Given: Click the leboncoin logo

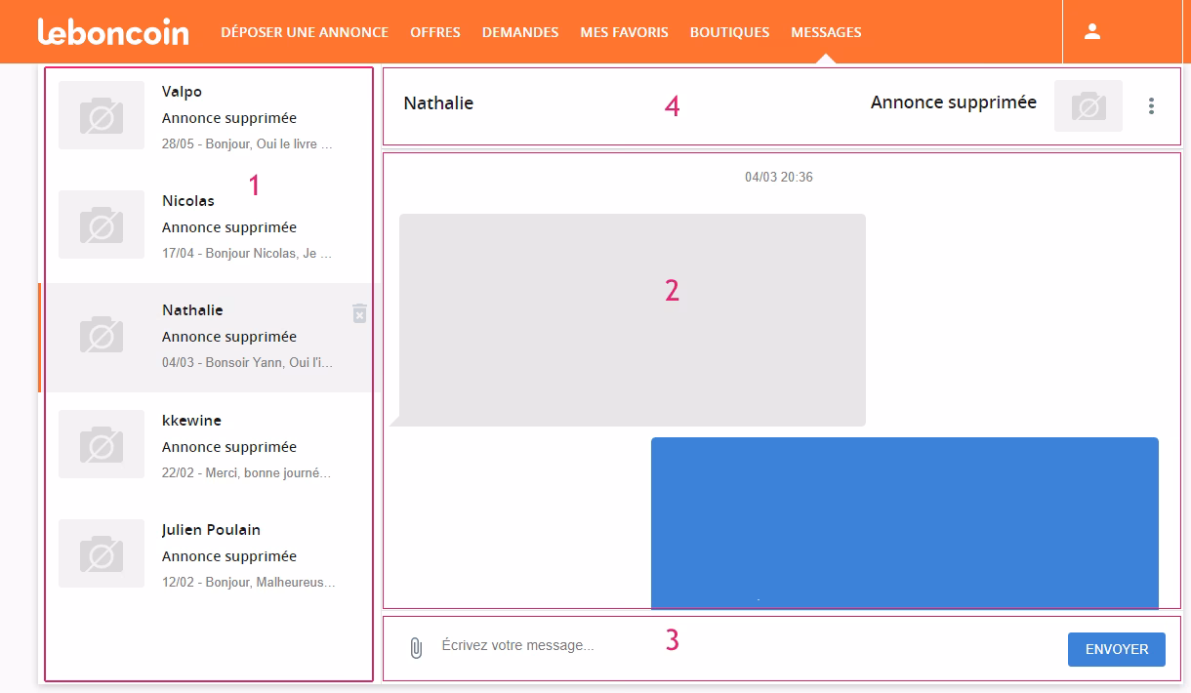Looking at the screenshot, I should tap(114, 31).
